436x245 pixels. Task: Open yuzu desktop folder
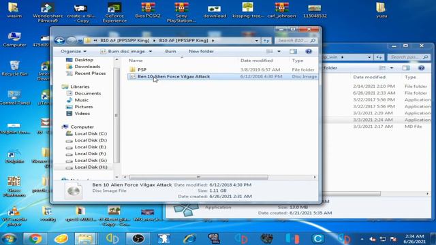point(381,11)
